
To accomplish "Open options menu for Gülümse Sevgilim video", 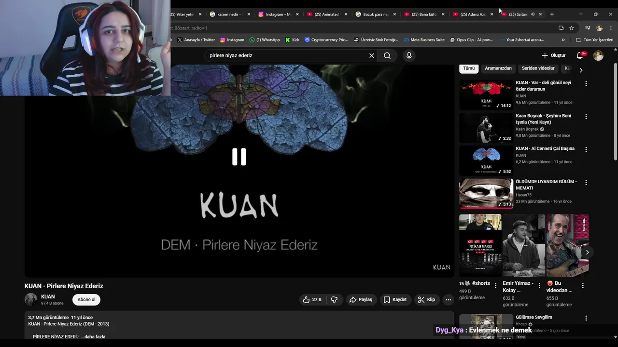I will coord(586,318).
